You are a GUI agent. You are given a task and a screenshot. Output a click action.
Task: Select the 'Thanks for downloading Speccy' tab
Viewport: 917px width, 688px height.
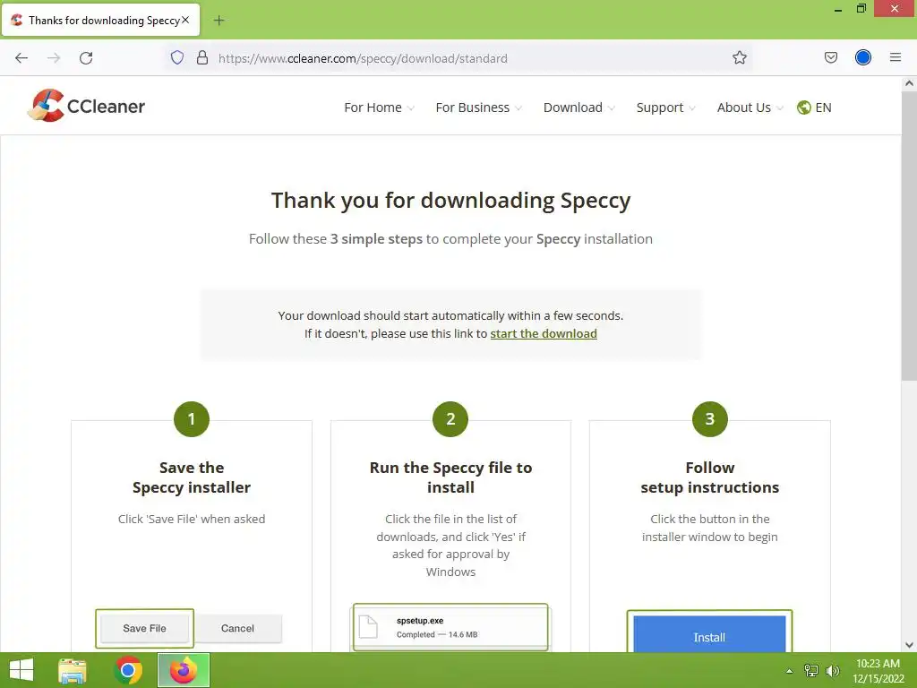click(x=100, y=20)
